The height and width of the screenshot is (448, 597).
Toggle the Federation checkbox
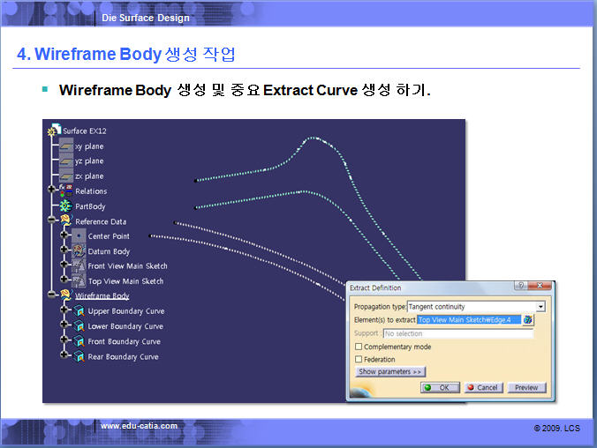click(359, 359)
